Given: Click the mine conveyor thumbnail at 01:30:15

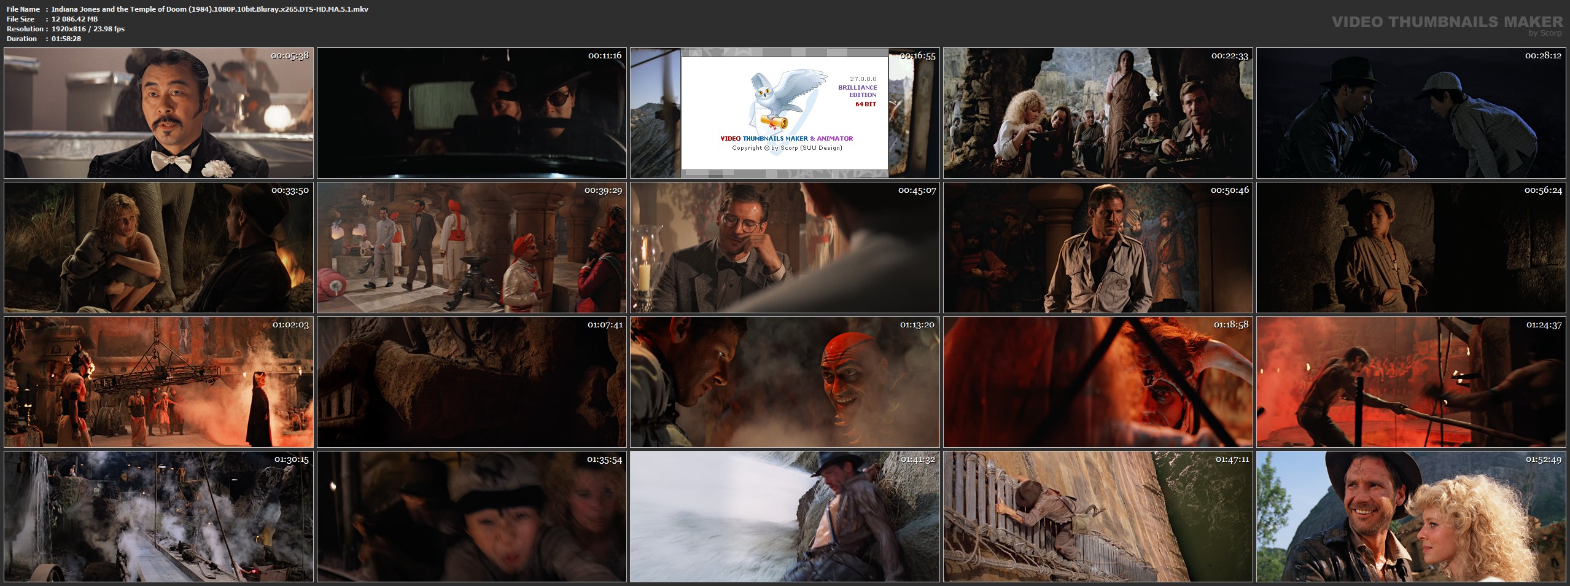Looking at the screenshot, I should [x=158, y=517].
